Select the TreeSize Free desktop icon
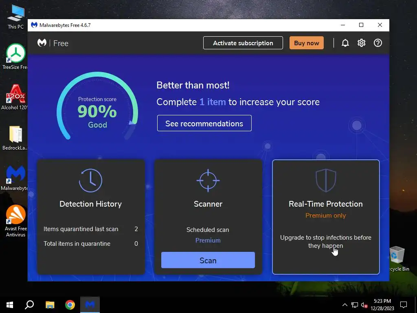The image size is (417, 313). click(x=15, y=57)
